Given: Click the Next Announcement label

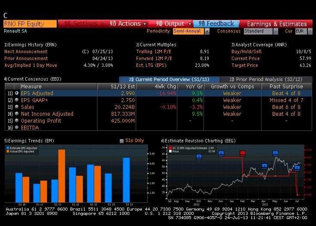Looking at the screenshot, I should click(x=26, y=51).
